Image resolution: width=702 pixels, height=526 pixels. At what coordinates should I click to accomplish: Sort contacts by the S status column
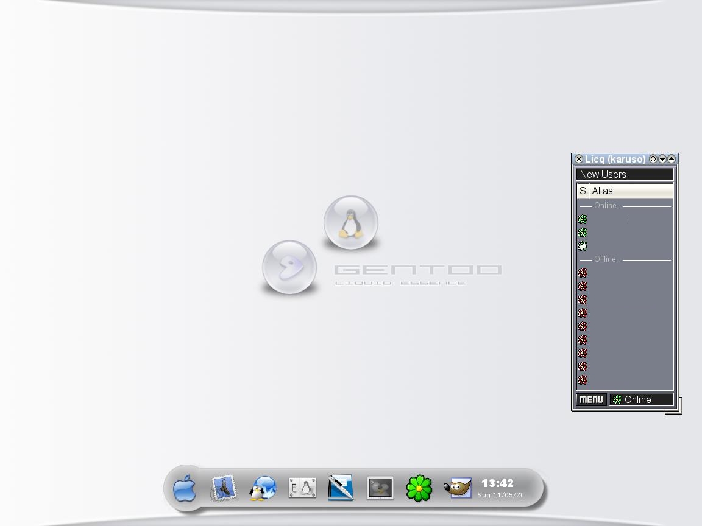coord(583,191)
